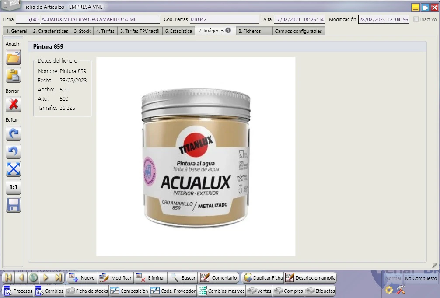
Task: Click the paste clipboard icon under Añadir
Action: pos(13,75)
